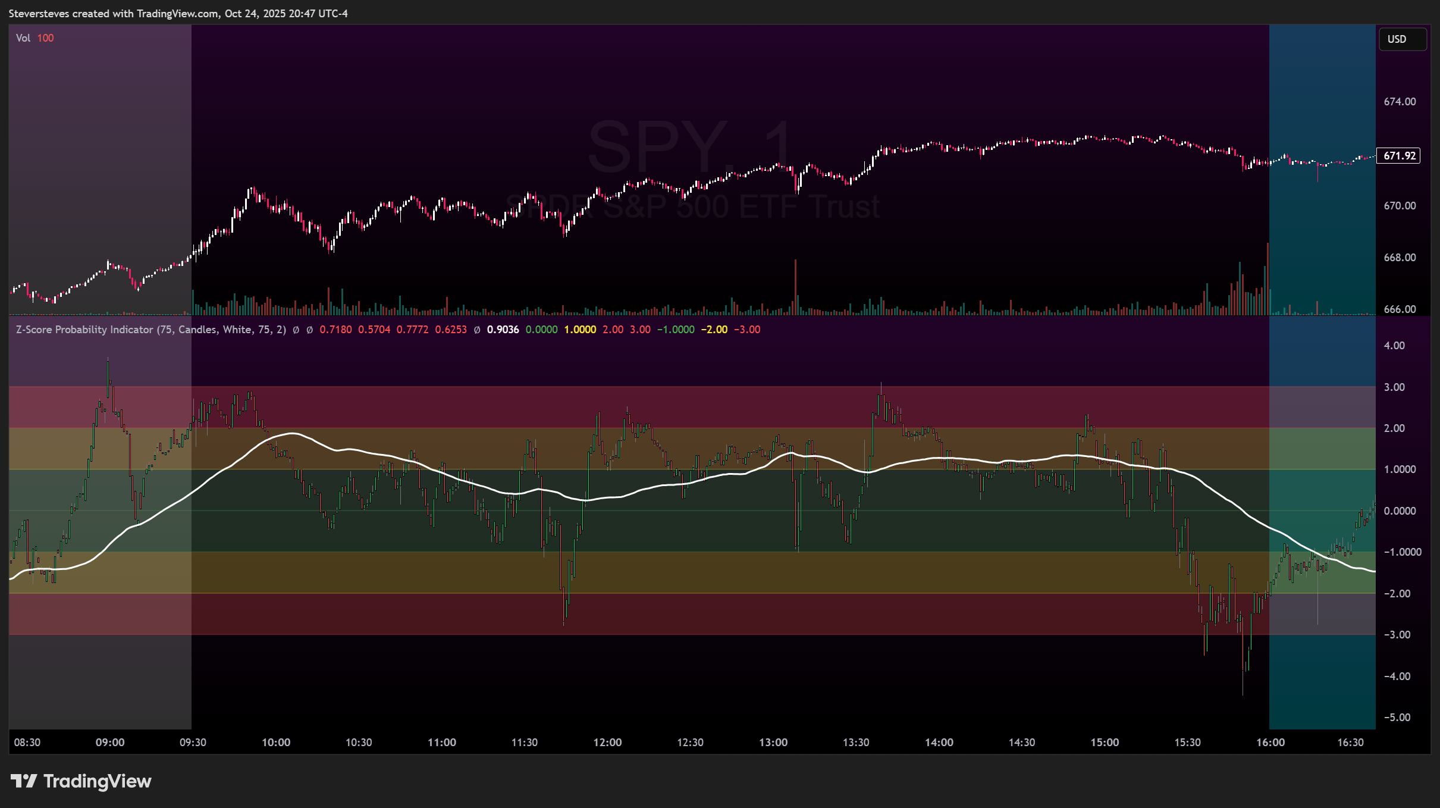
Task: Click the red −3.00 legend value
Action: tap(747, 330)
